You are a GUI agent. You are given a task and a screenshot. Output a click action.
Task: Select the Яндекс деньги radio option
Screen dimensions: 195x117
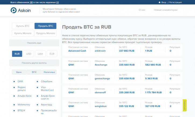(14, 87)
